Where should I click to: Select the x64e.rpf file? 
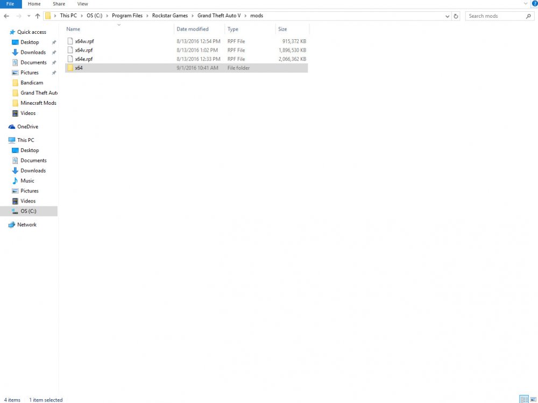click(186, 59)
